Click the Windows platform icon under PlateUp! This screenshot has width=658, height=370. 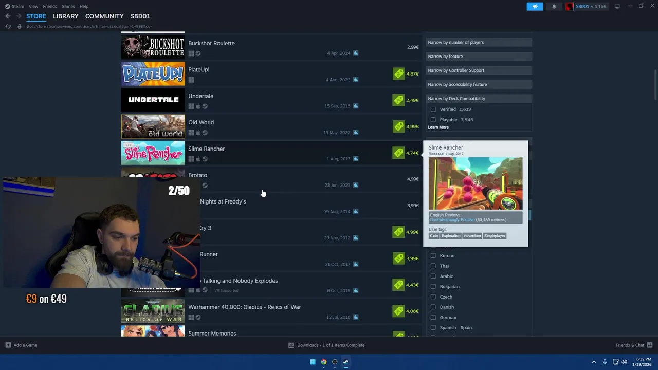(191, 80)
